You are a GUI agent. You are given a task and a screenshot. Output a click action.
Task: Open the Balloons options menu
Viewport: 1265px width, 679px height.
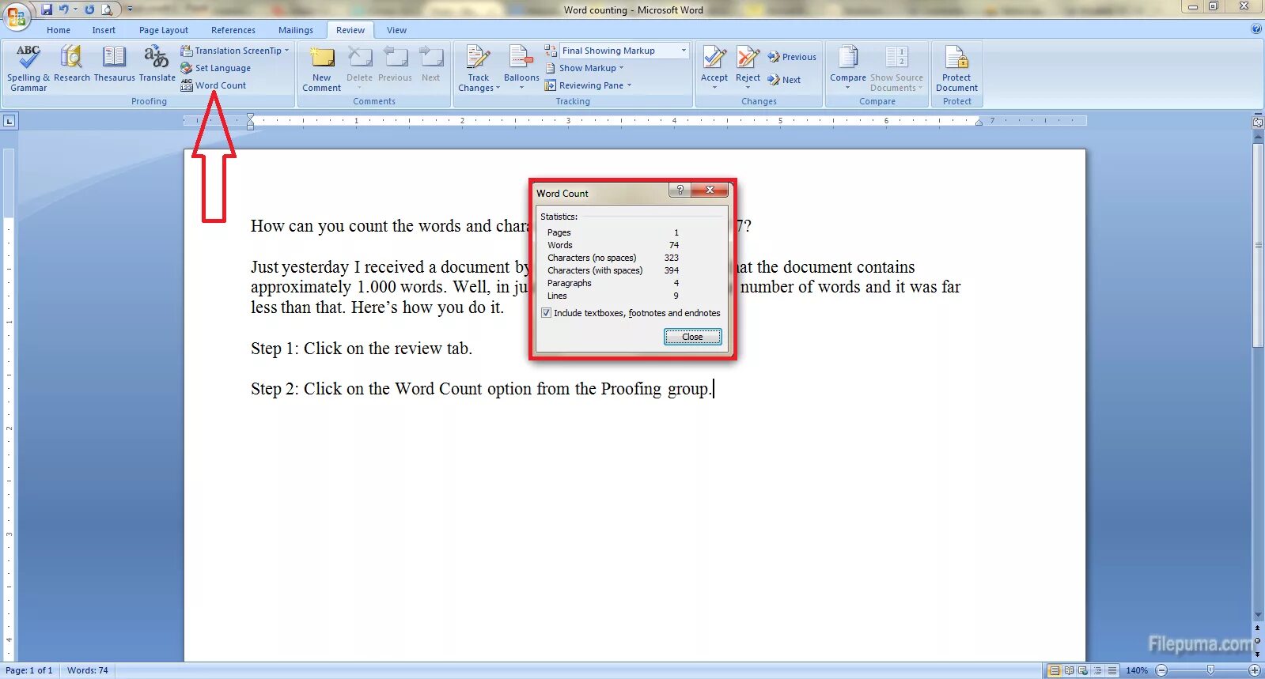[521, 69]
